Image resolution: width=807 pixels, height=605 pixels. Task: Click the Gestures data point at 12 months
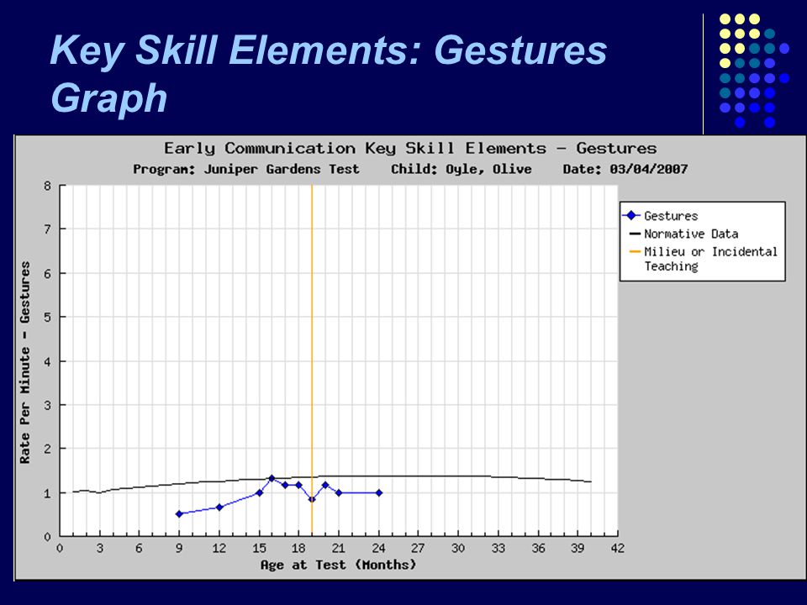[219, 508]
